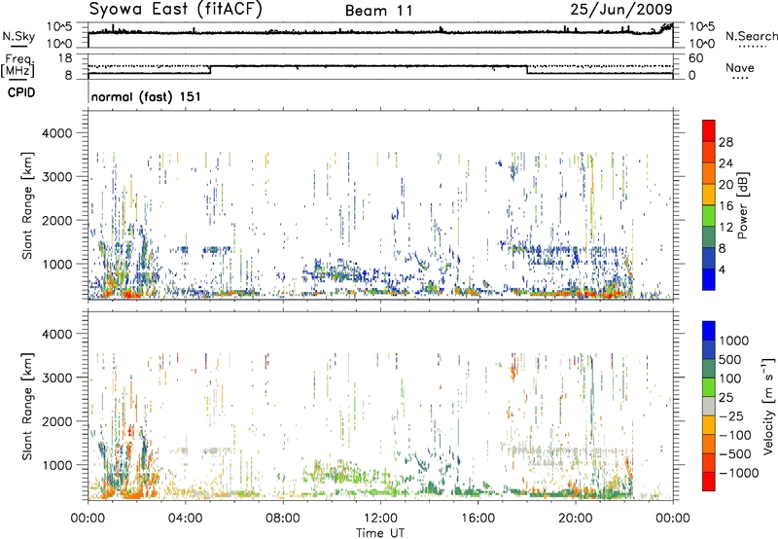The image size is (778, 539).
Task: Pick the orange 20–24 dB Power color segment
Action: (x=709, y=173)
